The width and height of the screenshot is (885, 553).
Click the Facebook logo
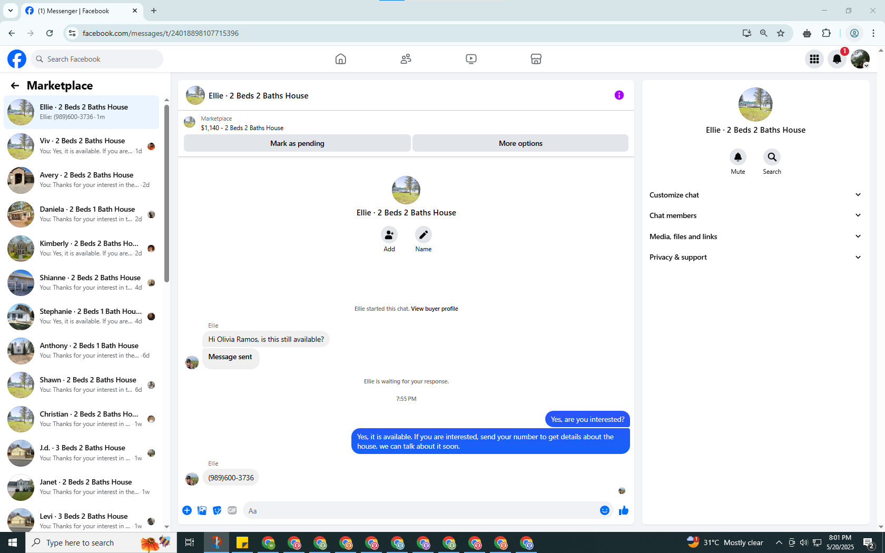tap(17, 59)
